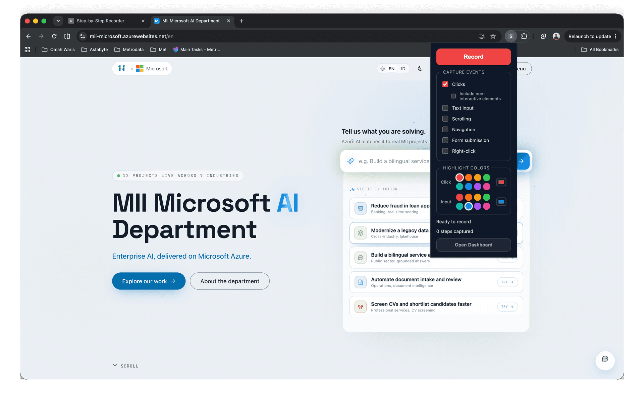
Task: Click the SCROLL down chevron indicator
Action: click(x=115, y=365)
